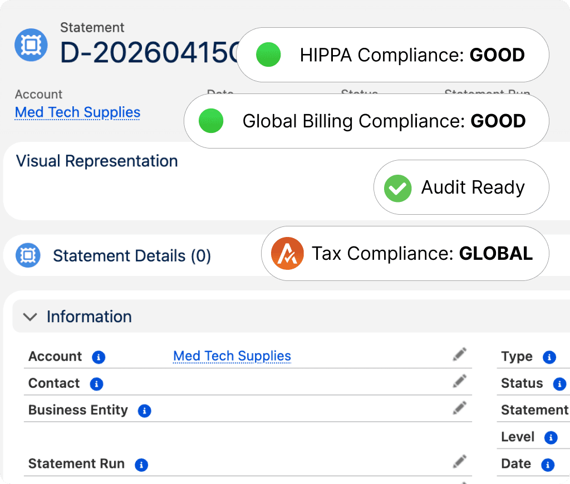Edit the Business Entity field with the pencil icon

(459, 408)
